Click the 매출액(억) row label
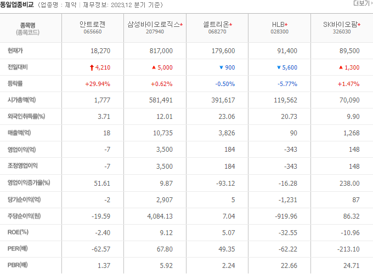Screen dimensions: 373x274 click(19, 133)
